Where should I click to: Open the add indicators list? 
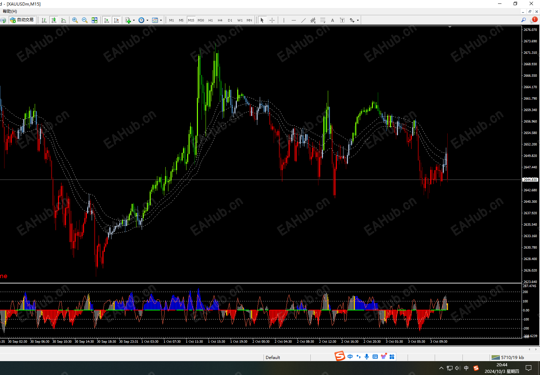(x=128, y=20)
